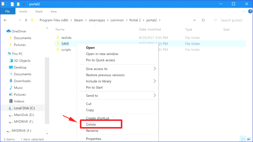Select Pin to Start entry

point(94,88)
